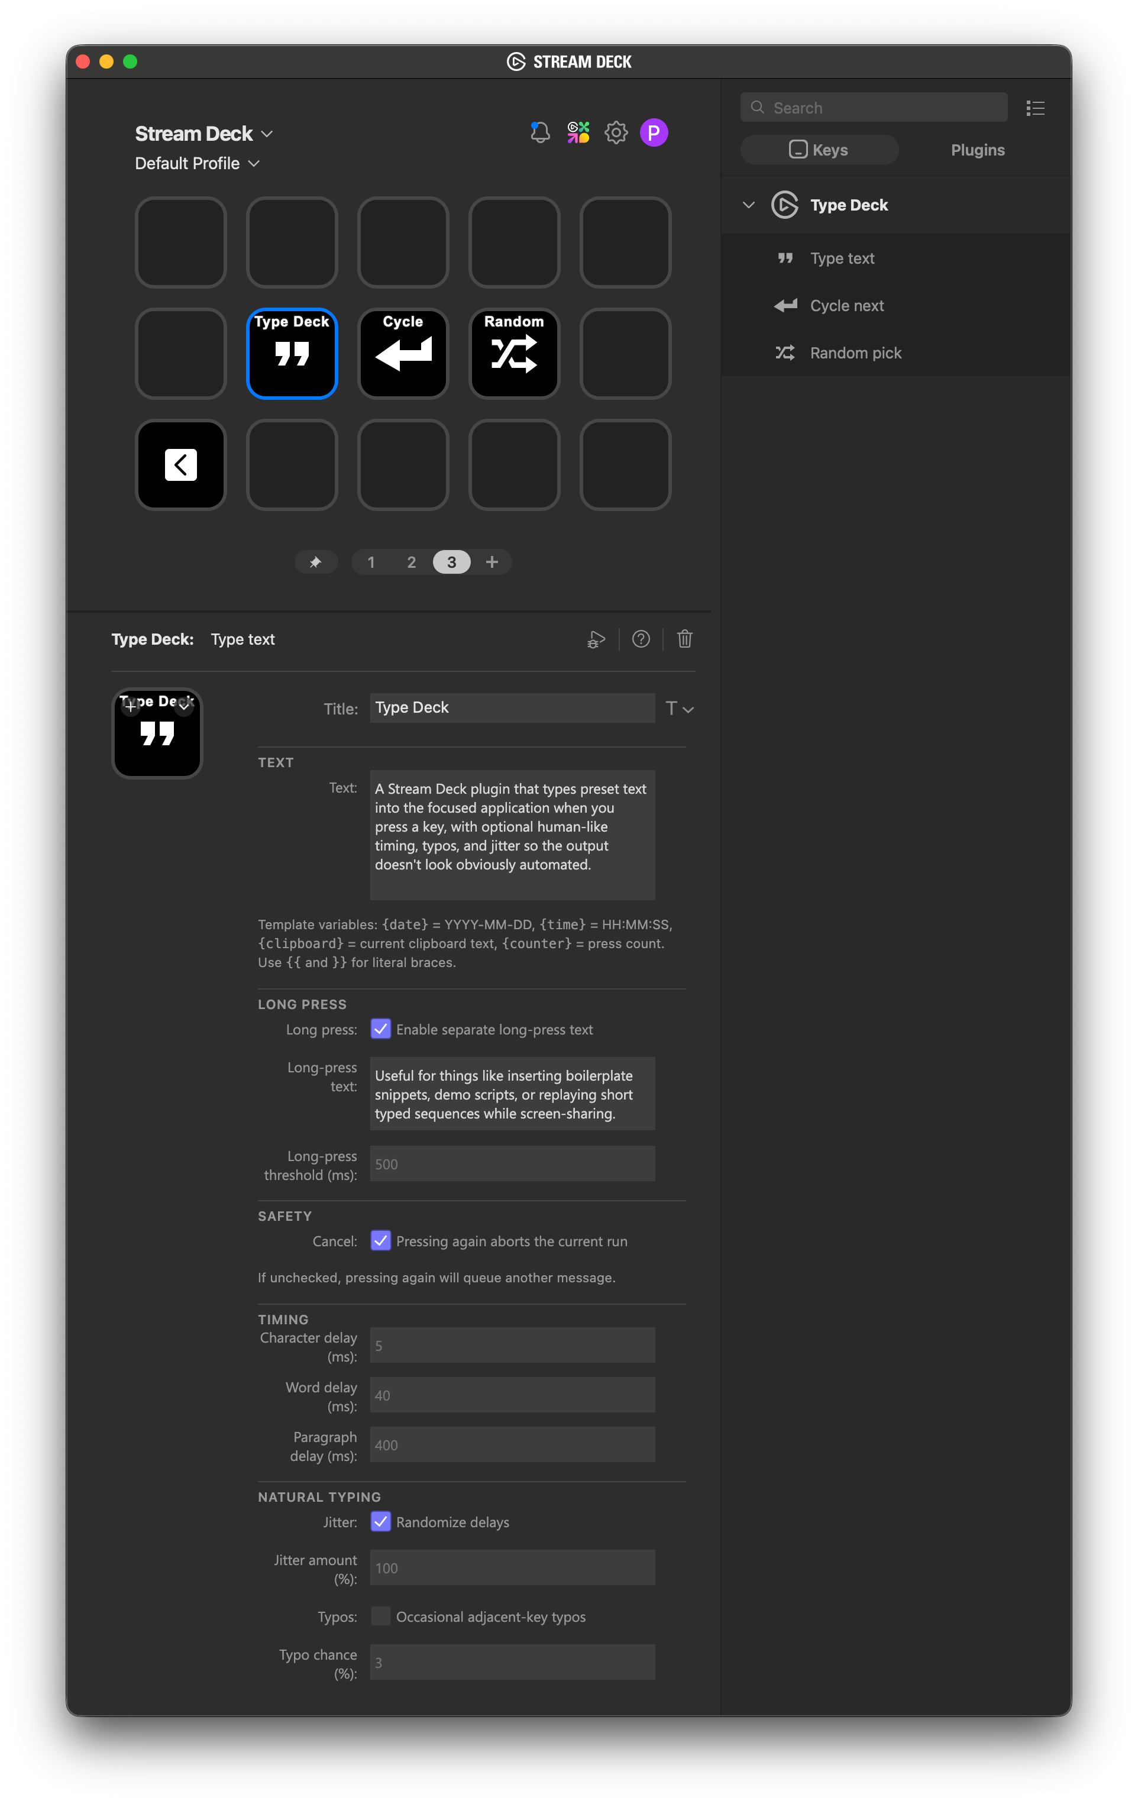Click the Long-press threshold field

pyautogui.click(x=512, y=1163)
